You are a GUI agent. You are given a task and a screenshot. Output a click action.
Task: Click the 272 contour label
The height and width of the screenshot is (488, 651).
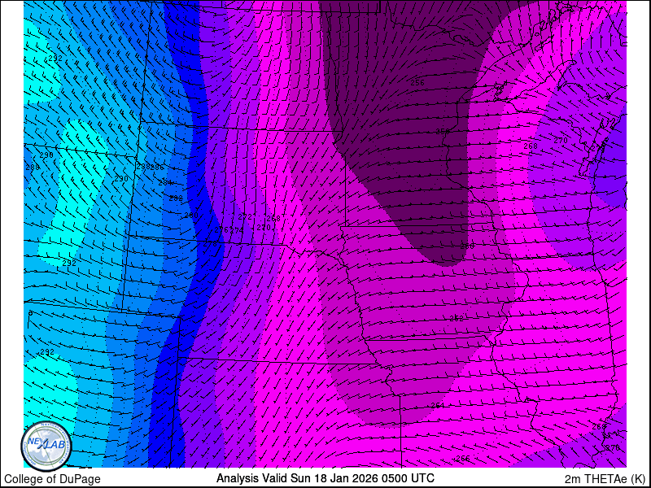(x=245, y=216)
